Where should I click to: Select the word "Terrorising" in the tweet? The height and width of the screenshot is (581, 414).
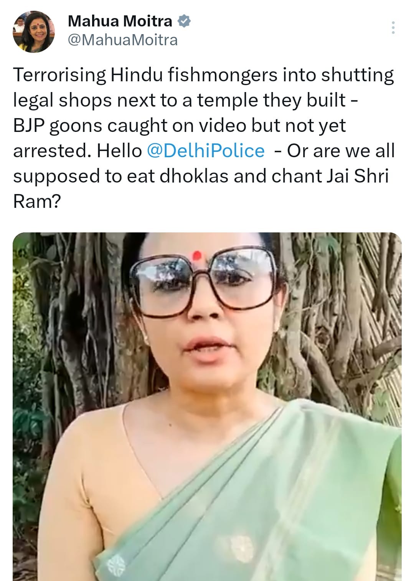(x=59, y=75)
